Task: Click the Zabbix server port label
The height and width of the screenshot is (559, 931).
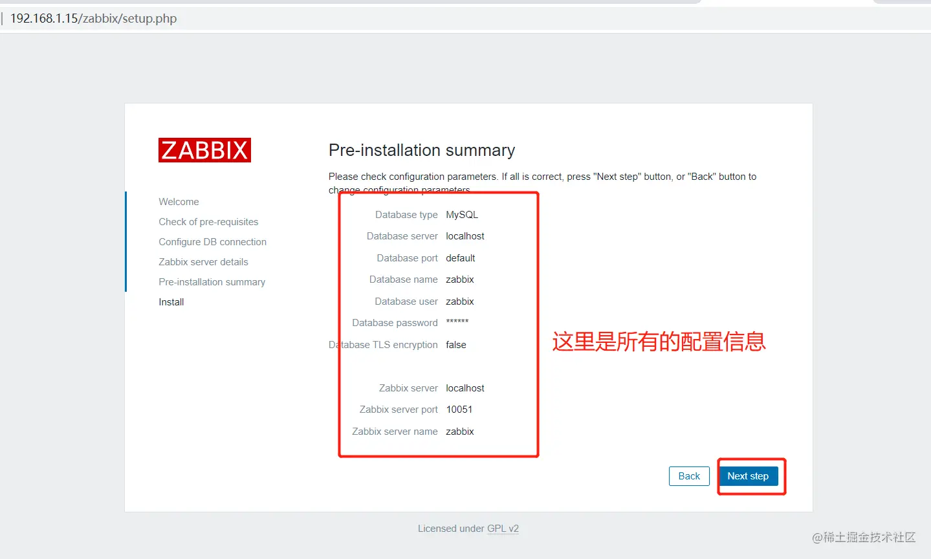Action: click(x=399, y=410)
